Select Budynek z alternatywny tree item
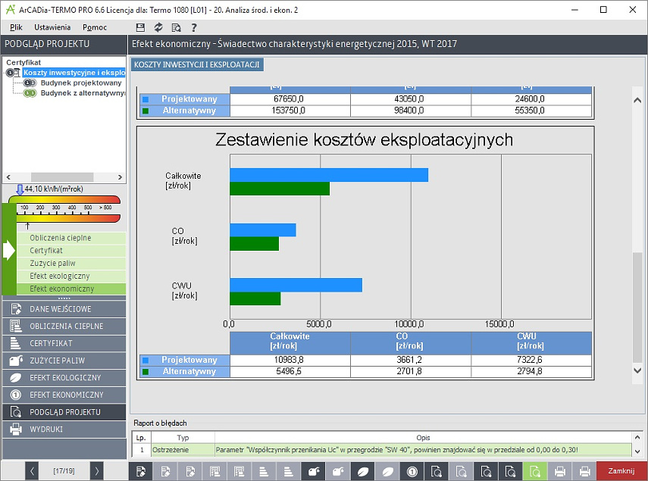The width and height of the screenshot is (648, 481). click(83, 93)
